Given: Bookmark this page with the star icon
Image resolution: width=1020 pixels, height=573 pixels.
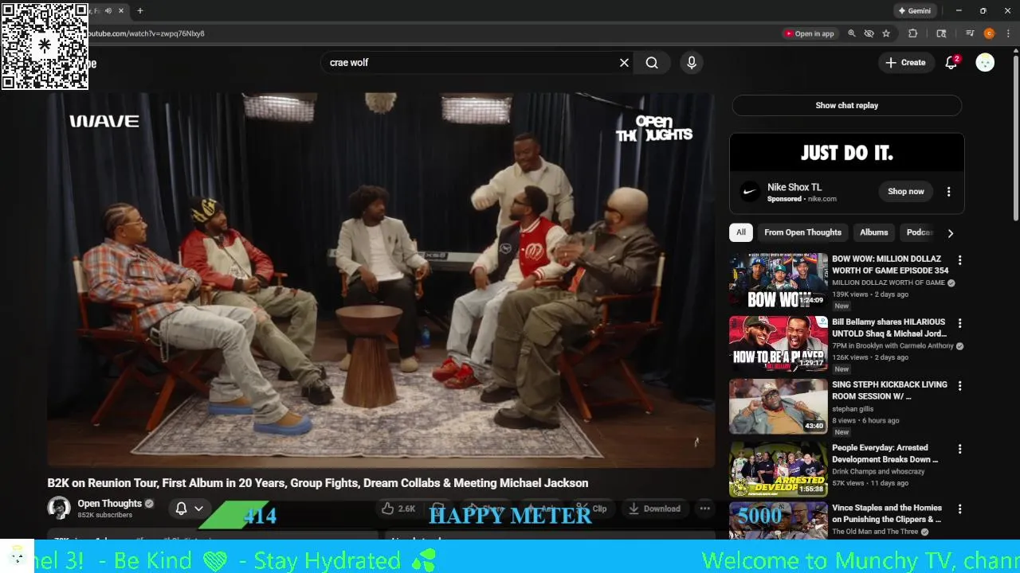Looking at the screenshot, I should click(886, 33).
